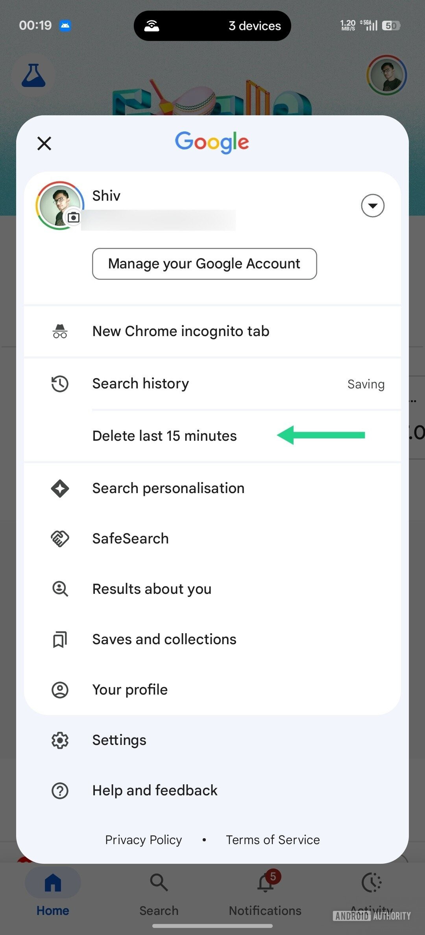Tap the camera icon on profile photo
The height and width of the screenshot is (935, 425).
point(74,218)
